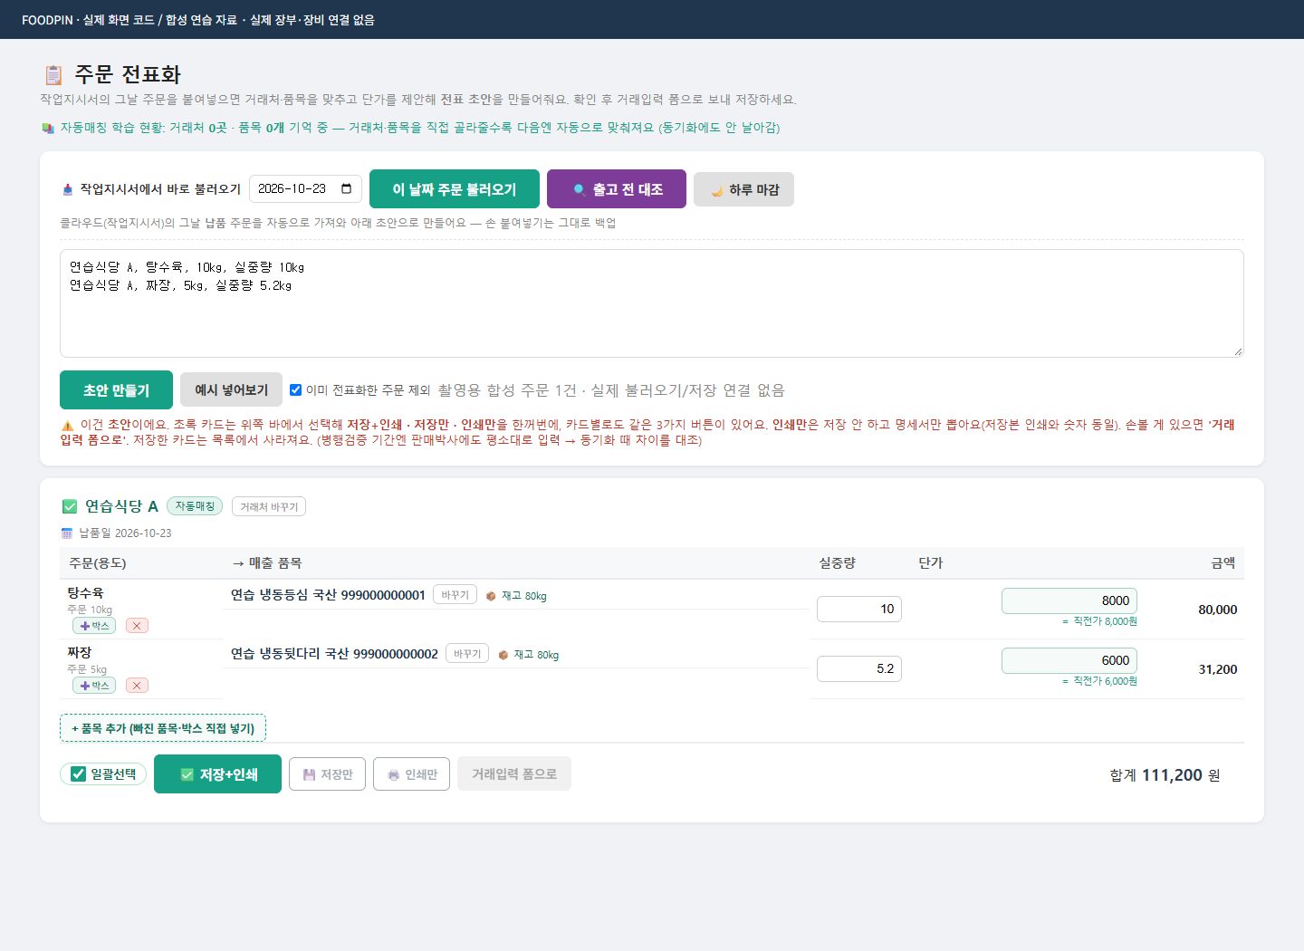Screen dimensions: 1304x951
Task: Remove the 짜장 order line with X
Action: pos(137,686)
